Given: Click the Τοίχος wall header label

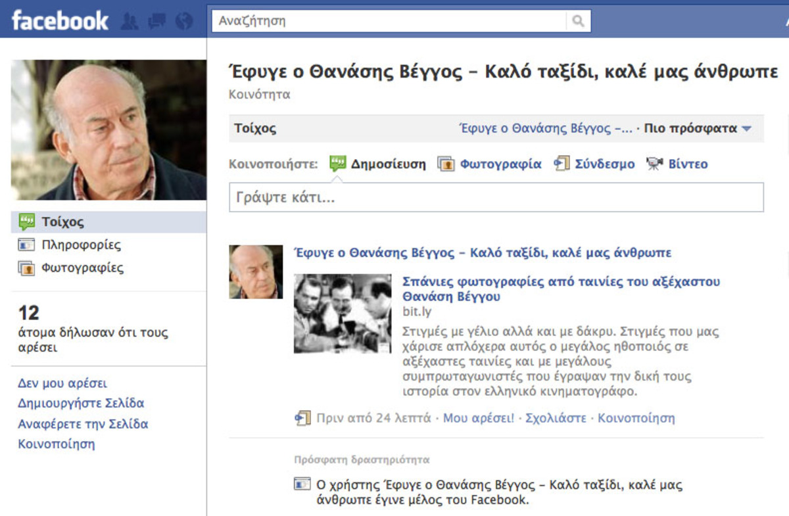Looking at the screenshot, I should click(x=255, y=129).
